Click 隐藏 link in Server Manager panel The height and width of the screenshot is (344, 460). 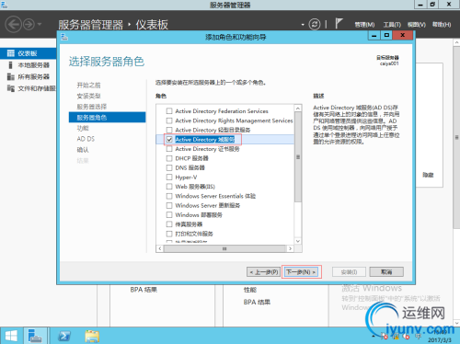(428, 175)
